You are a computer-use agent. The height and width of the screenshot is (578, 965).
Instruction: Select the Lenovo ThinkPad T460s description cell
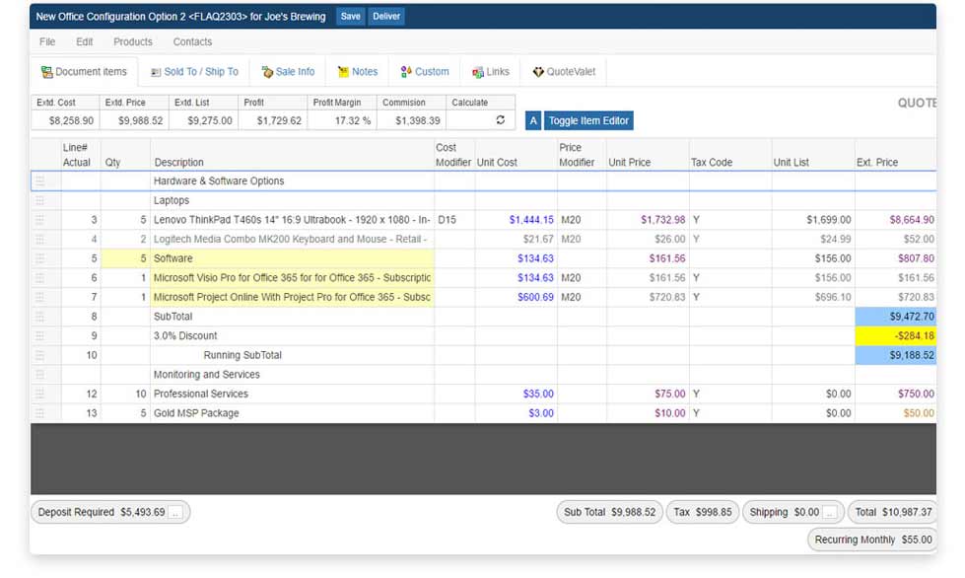pyautogui.click(x=293, y=220)
